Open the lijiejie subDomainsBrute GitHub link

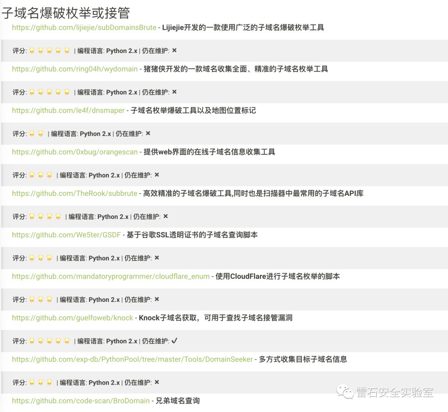pos(84,28)
